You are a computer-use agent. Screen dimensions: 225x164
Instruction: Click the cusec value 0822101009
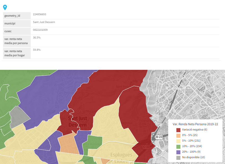click(40, 30)
